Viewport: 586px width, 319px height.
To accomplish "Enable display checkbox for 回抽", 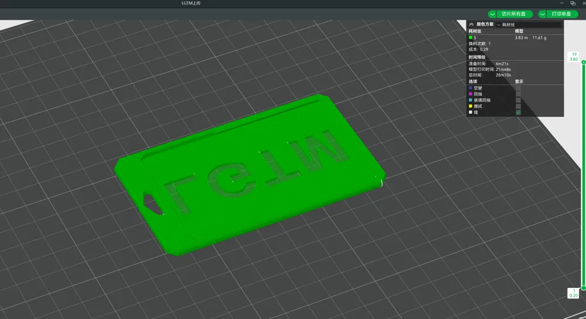I will pyautogui.click(x=518, y=94).
